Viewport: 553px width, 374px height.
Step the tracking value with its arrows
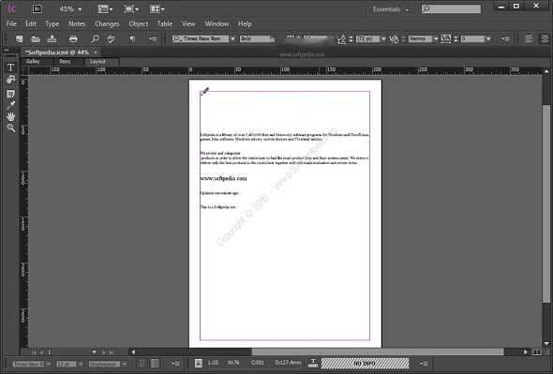(456, 38)
